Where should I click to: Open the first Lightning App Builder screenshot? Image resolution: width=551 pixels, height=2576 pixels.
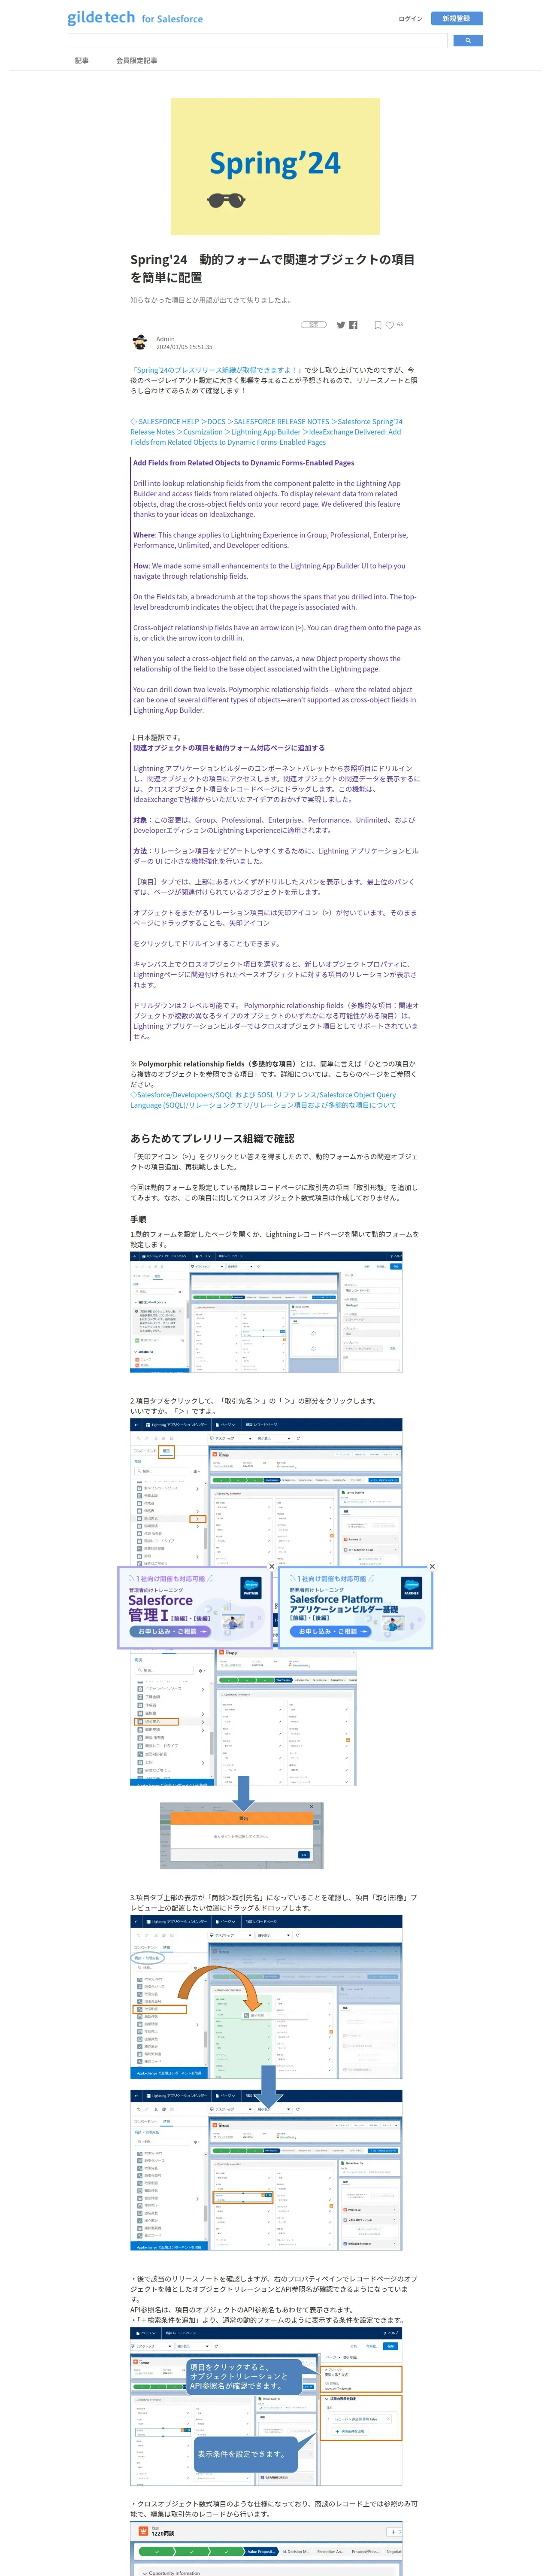[266, 1311]
